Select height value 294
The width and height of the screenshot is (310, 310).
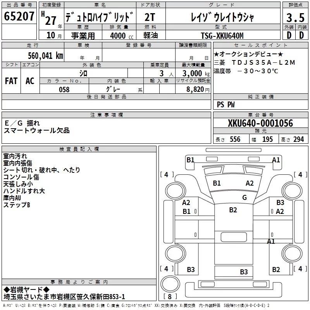(298, 139)
